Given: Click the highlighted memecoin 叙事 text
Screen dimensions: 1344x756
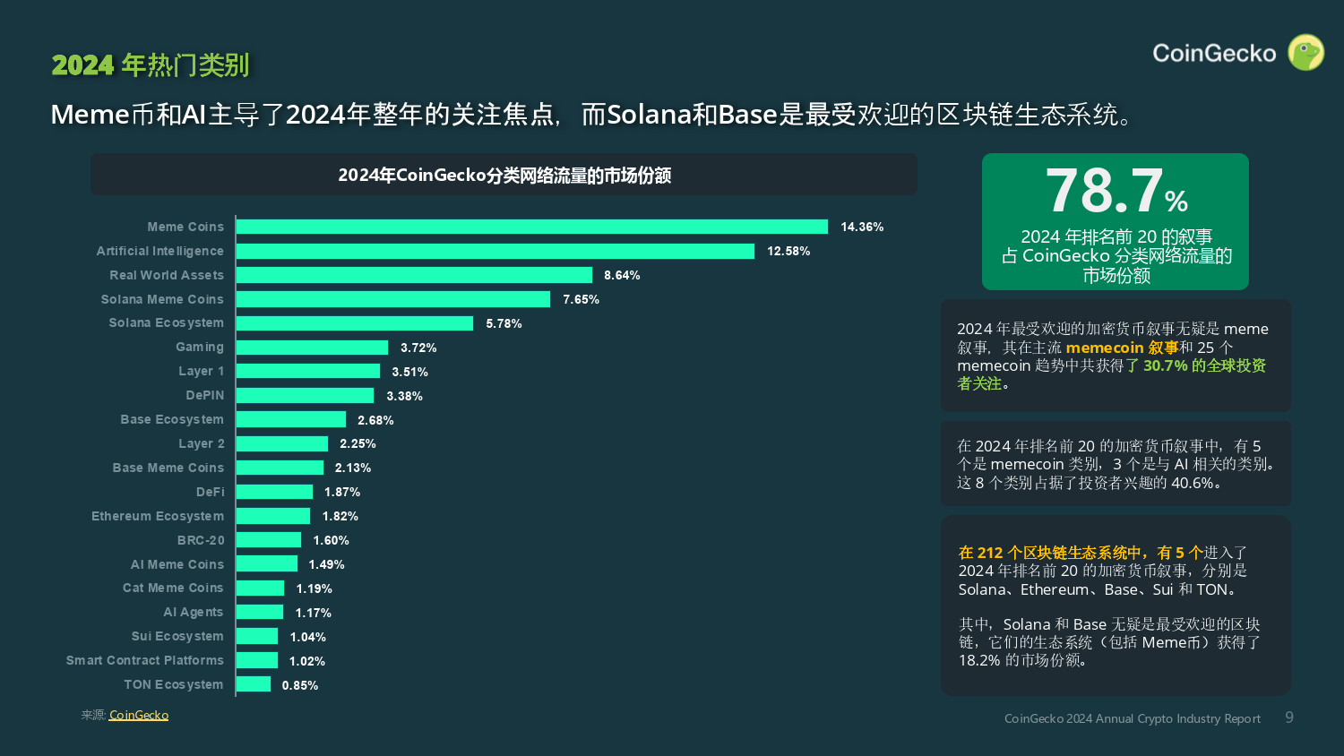Looking at the screenshot, I should click(x=1122, y=348).
